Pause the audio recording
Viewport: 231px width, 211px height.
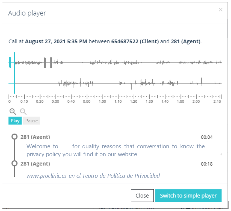32,121
